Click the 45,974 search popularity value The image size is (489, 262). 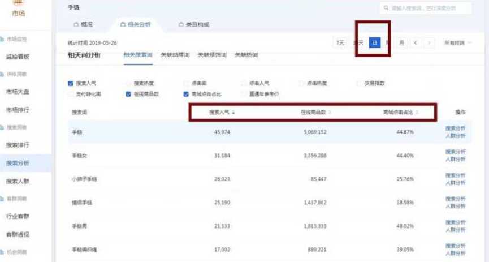coord(222,132)
